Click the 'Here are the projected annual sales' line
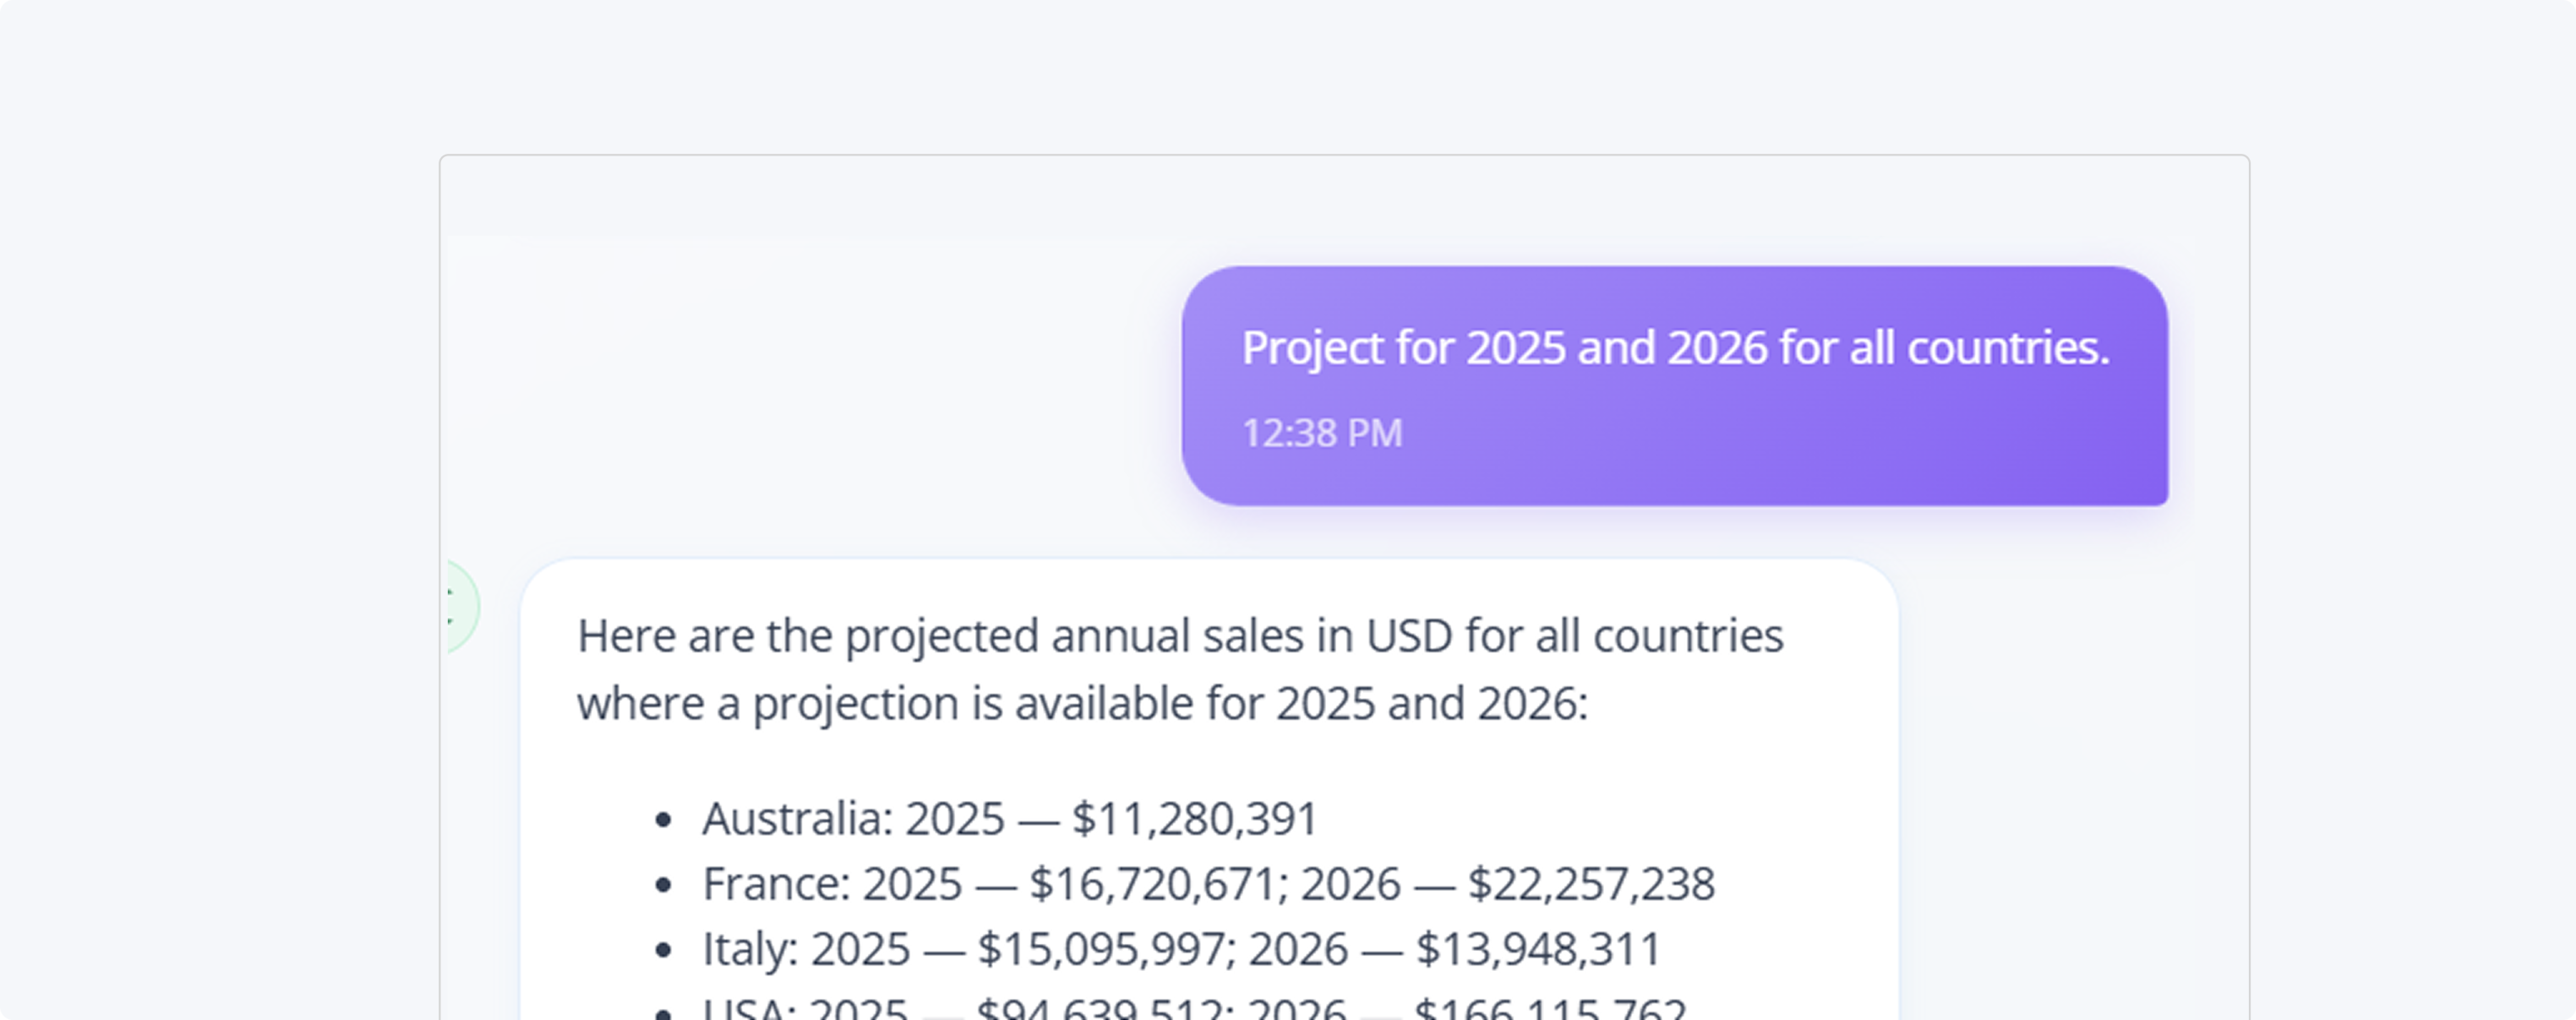The height and width of the screenshot is (1020, 2576). [x=1180, y=636]
